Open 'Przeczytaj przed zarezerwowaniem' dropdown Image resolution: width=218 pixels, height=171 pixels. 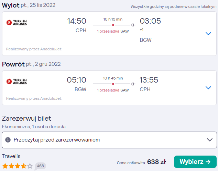(x=109, y=140)
